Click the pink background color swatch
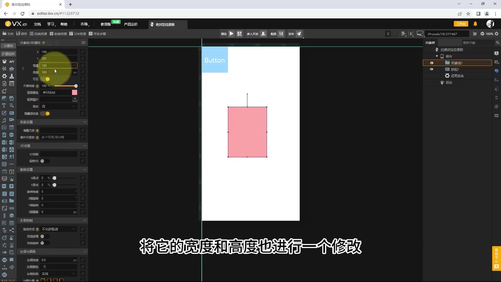The width and height of the screenshot is (501, 282). coord(75,93)
